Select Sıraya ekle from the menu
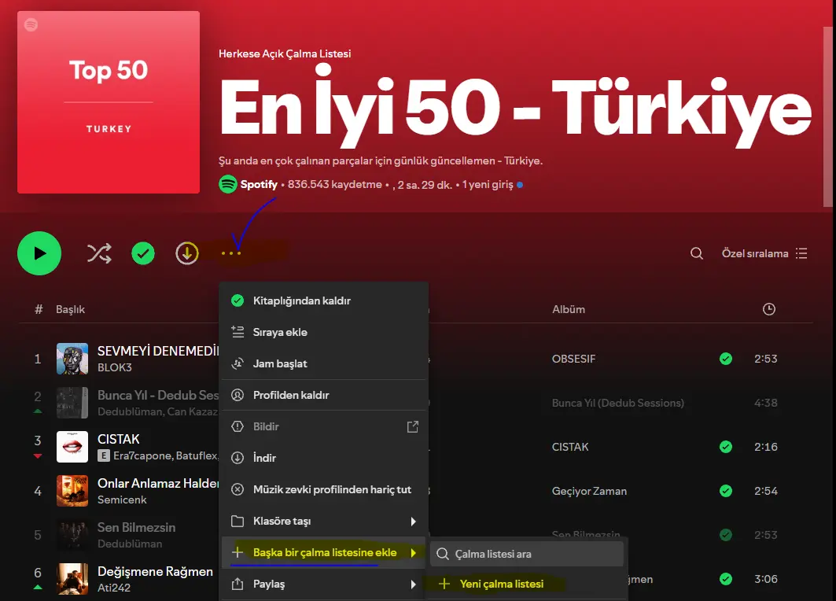Viewport: 836px width, 601px height. [325, 332]
